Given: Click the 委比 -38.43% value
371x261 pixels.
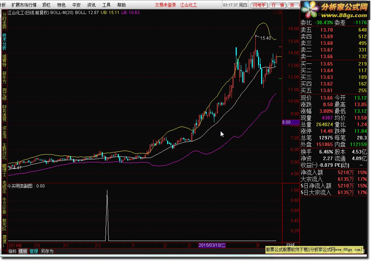Looking at the screenshot, I should pos(324,23).
